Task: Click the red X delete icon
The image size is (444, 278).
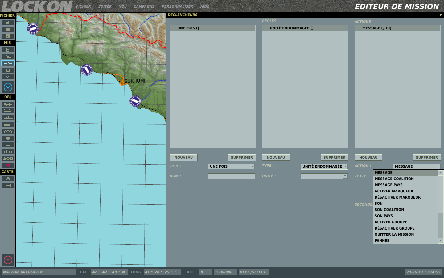Action: tap(8, 165)
